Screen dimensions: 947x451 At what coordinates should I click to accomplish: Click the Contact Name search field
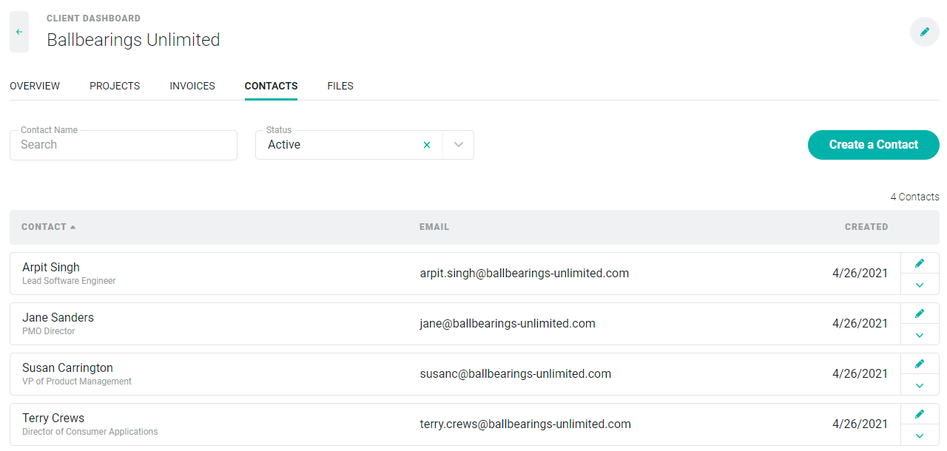pyautogui.click(x=124, y=145)
